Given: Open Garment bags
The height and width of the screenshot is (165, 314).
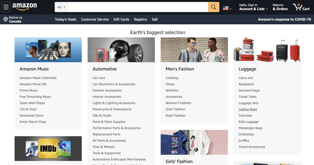Looking at the screenshot, I should click(249, 91).
